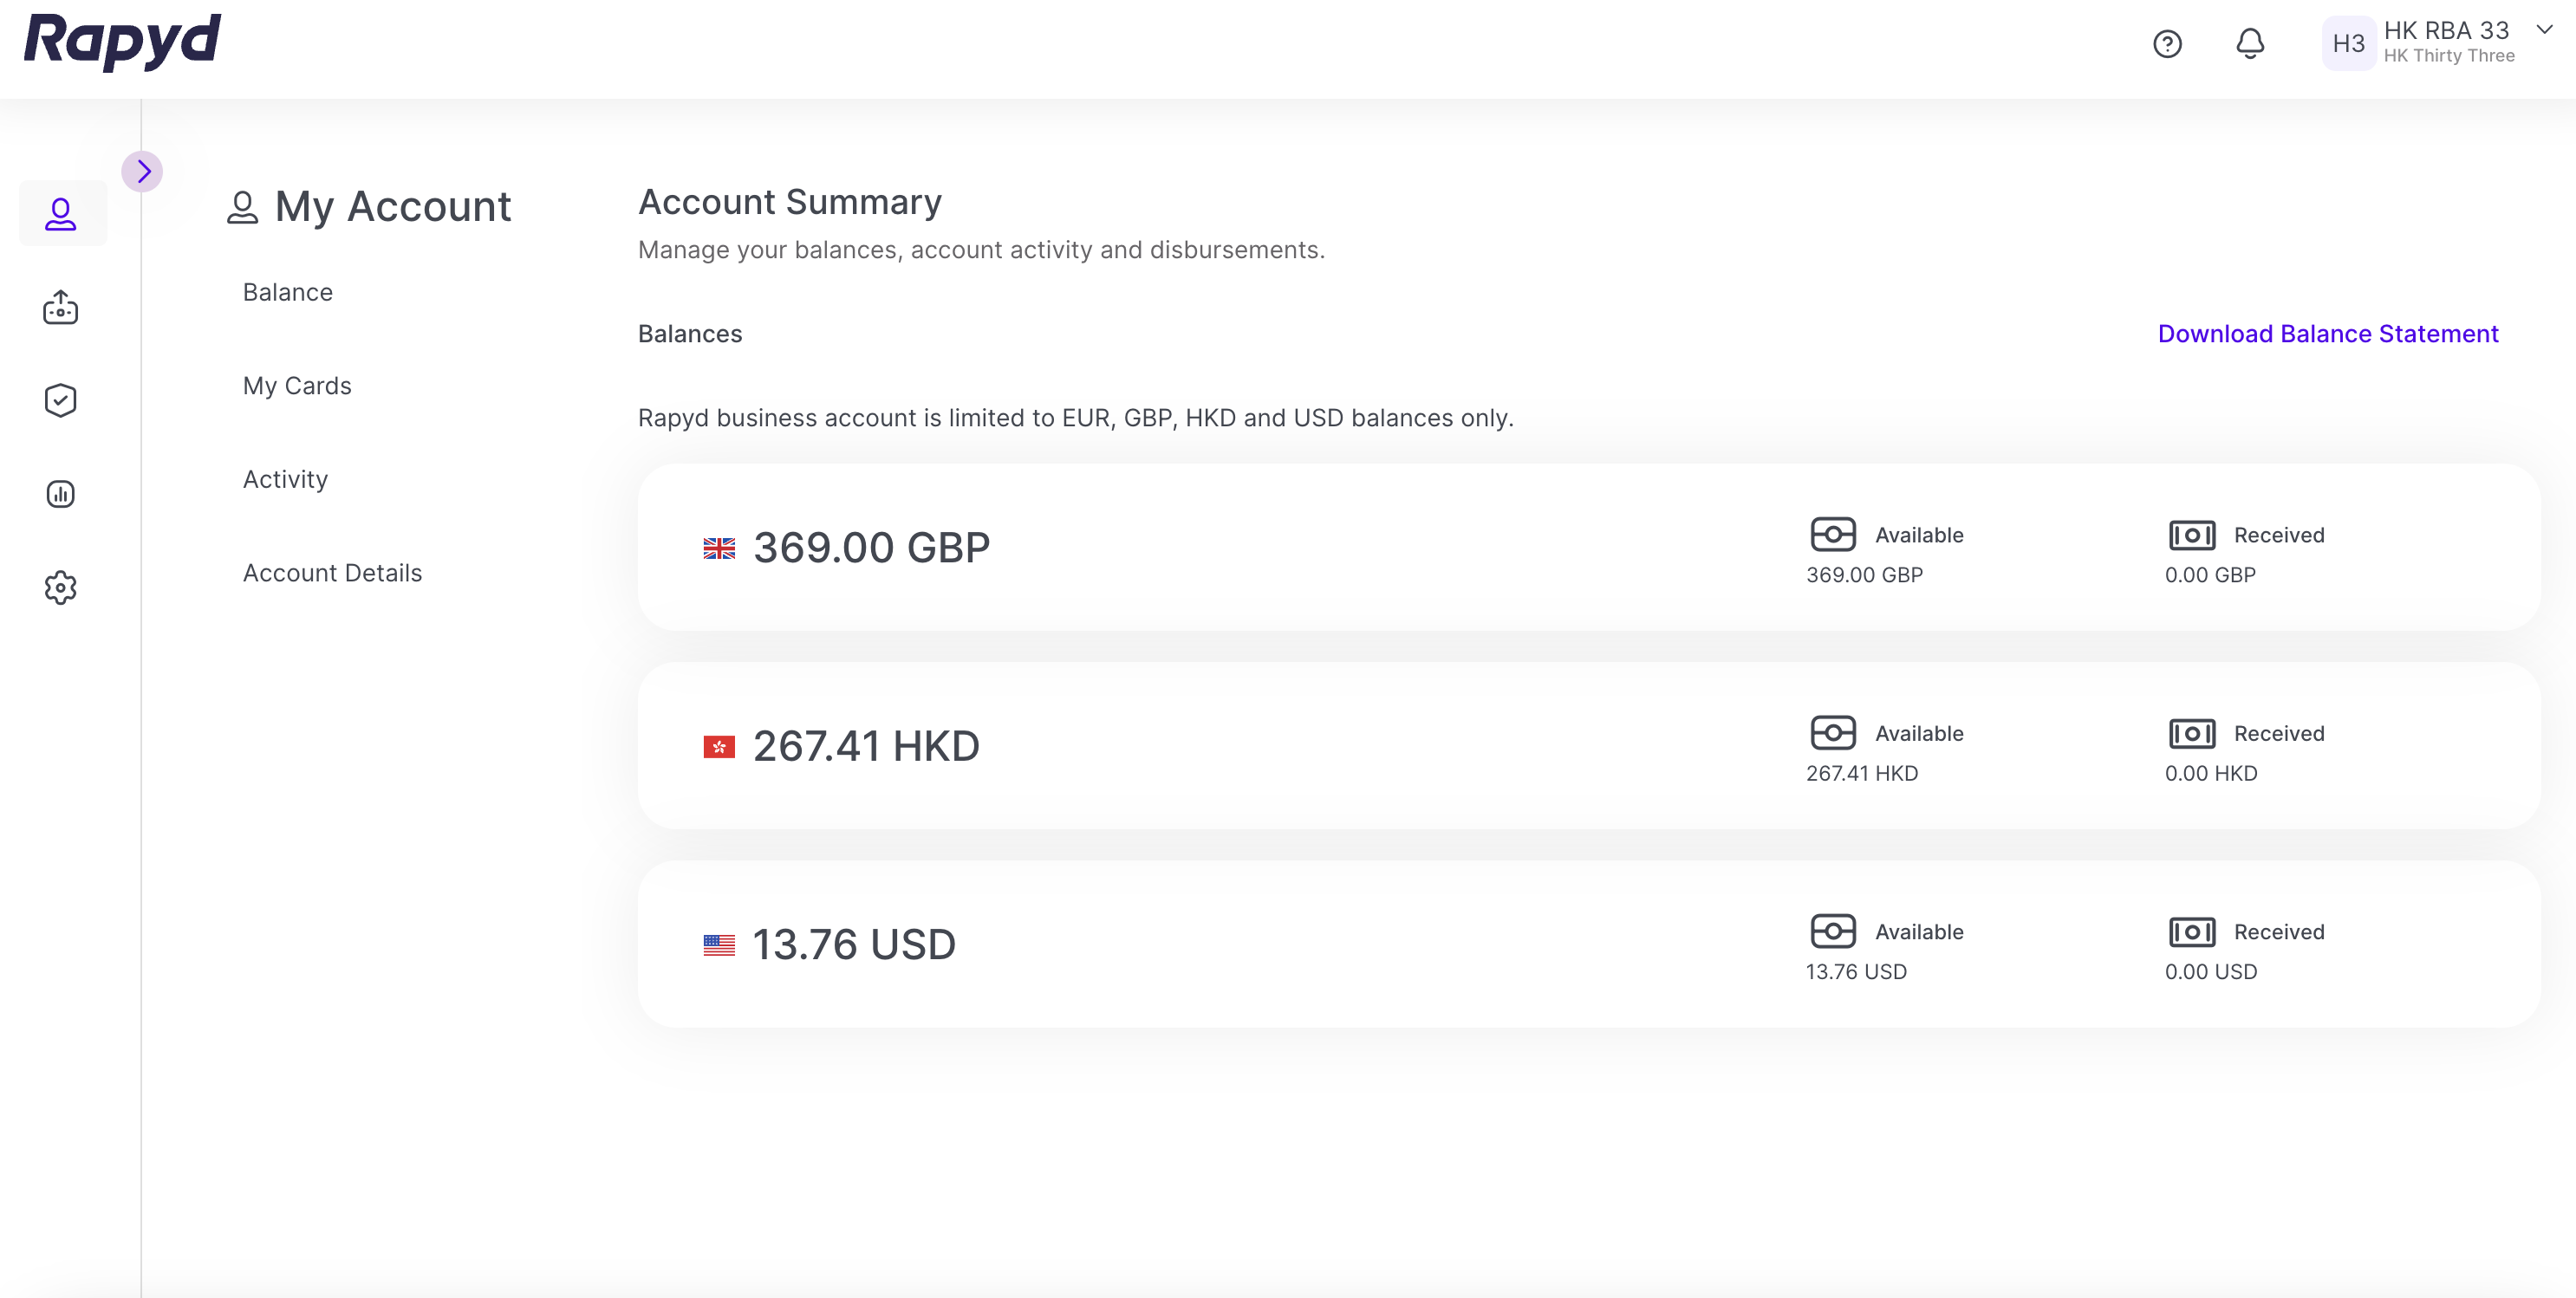
Task: Open the reports chart sidebar icon
Action: [x=61, y=494]
